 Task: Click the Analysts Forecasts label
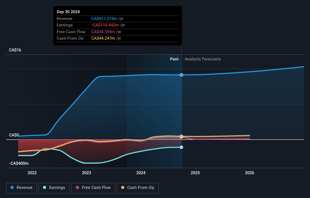[x=203, y=59]
